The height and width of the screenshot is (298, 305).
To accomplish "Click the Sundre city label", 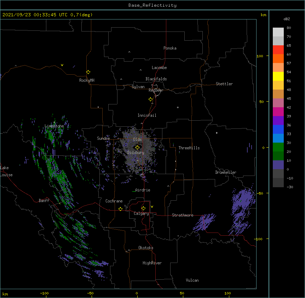I will point(103,138).
